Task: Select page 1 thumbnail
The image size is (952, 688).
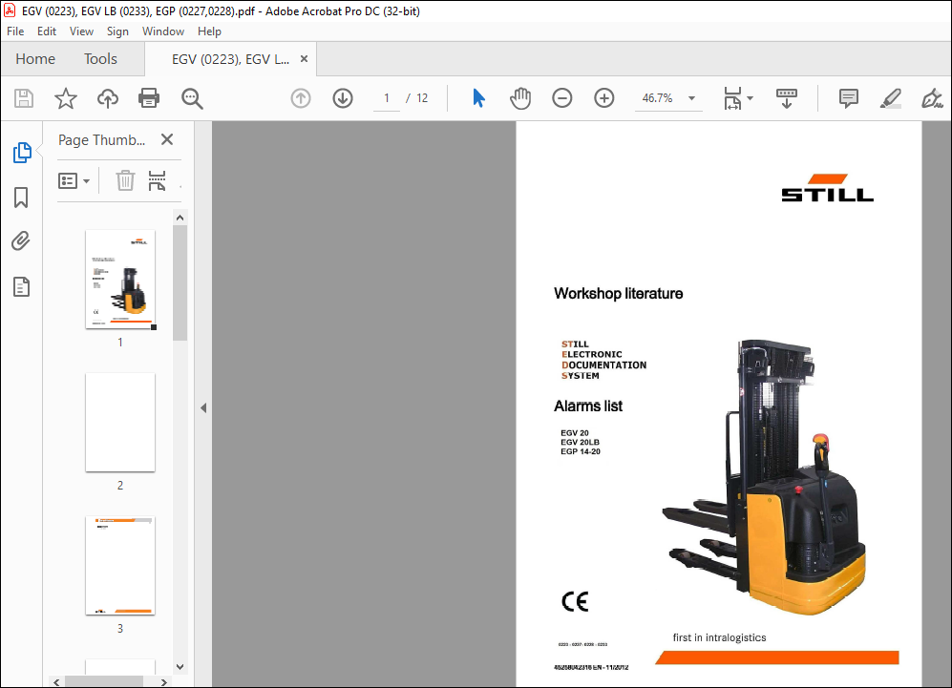Action: tap(120, 279)
